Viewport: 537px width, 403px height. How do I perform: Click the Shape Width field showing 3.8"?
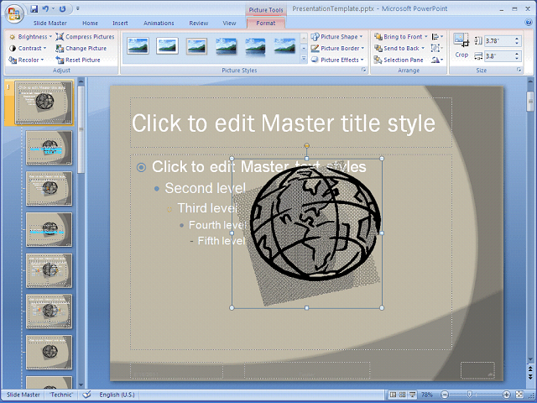(x=499, y=56)
